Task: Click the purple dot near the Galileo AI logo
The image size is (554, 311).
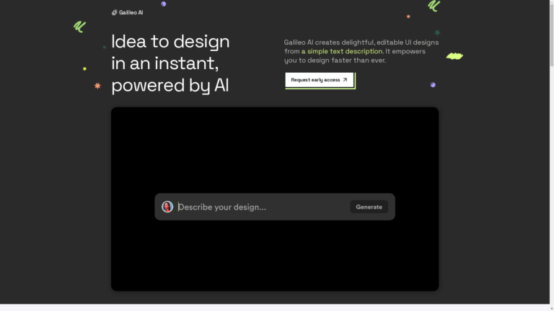Action: [x=164, y=4]
